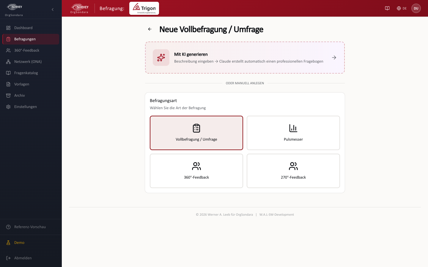The image size is (428, 267).
Task: Click the 'Befragungsart' section title
Action: pyautogui.click(x=163, y=101)
